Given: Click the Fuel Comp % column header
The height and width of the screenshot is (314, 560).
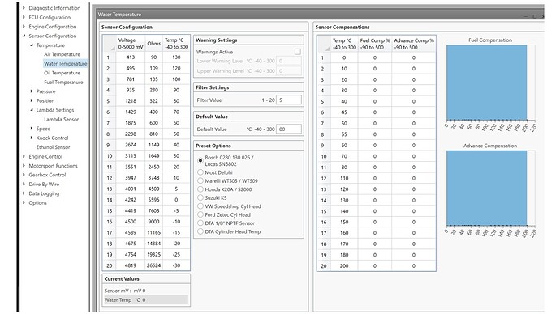Looking at the screenshot, I should pos(375,44).
